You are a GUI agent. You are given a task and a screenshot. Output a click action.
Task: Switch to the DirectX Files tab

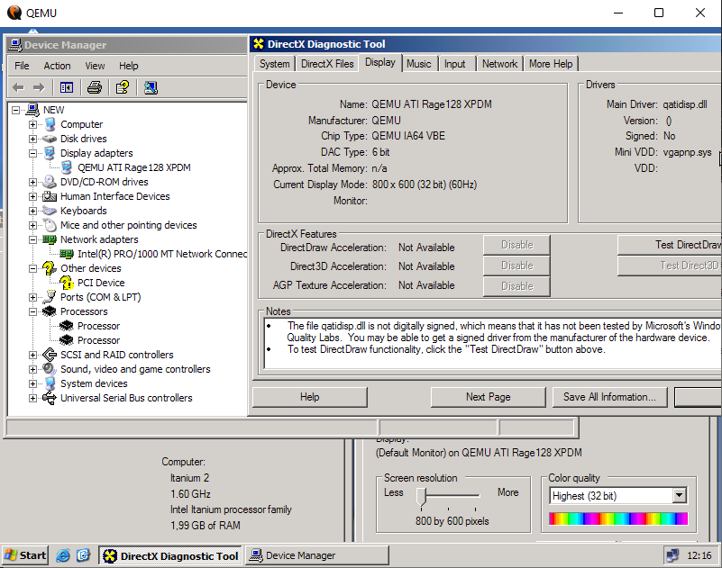pos(327,64)
